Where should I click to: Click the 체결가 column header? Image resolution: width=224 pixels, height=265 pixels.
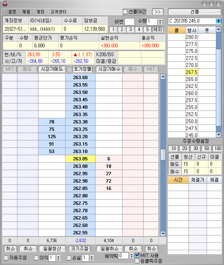198,180
